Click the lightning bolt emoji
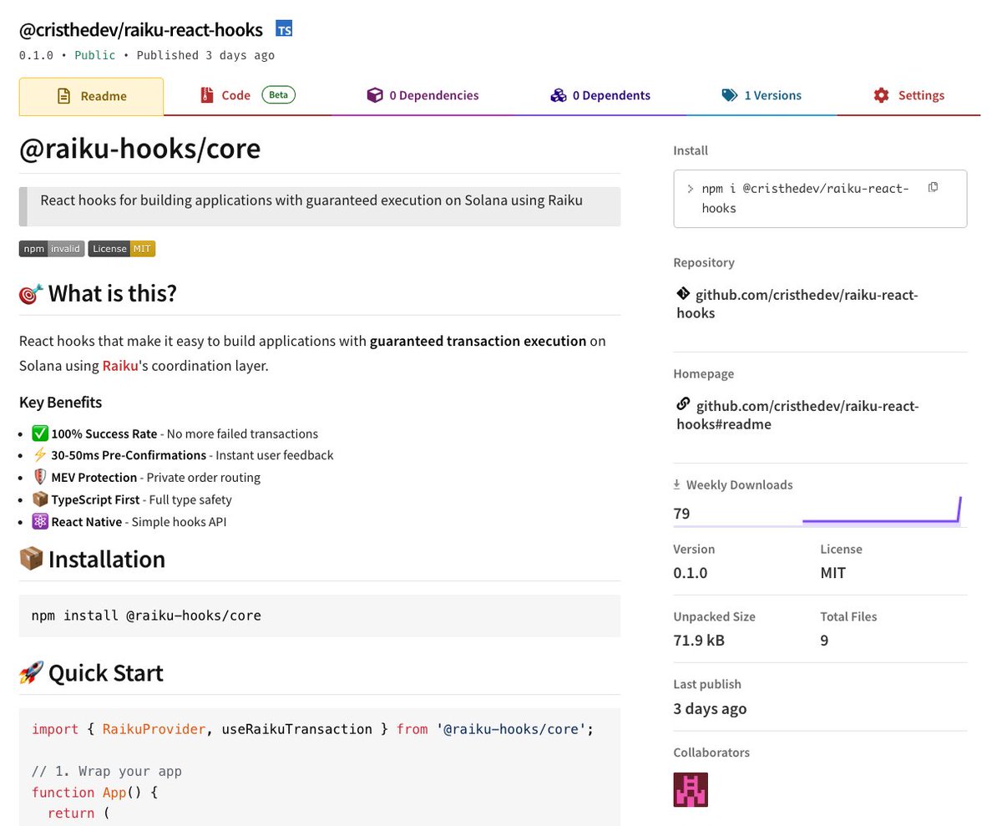This screenshot has width=1002, height=826. [x=40, y=455]
